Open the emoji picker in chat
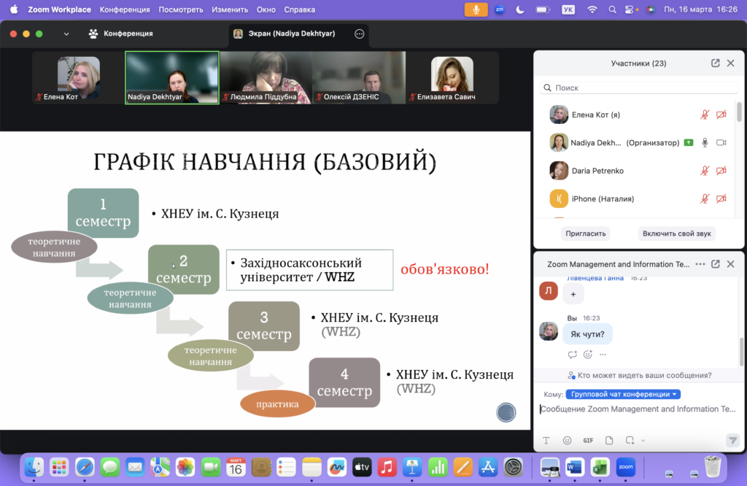This screenshot has height=486, width=747. coord(567,441)
